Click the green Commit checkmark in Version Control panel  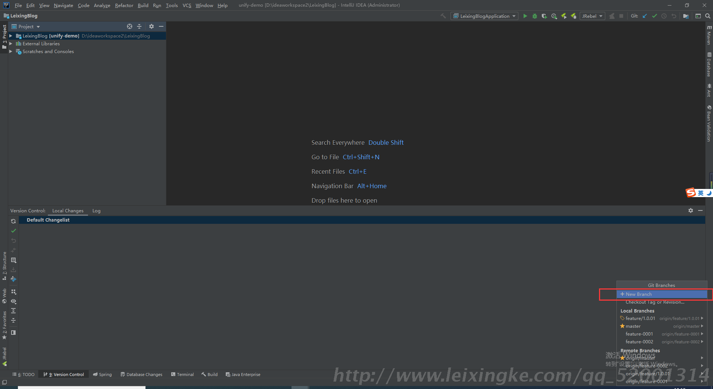coord(13,231)
